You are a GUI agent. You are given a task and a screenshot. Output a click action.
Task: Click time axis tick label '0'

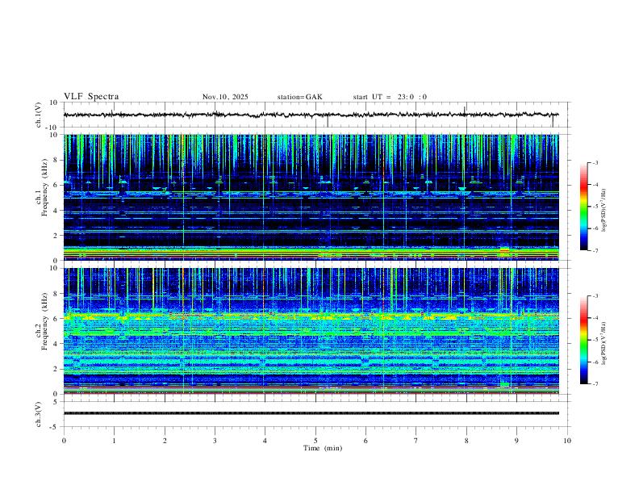pyautogui.click(x=64, y=441)
